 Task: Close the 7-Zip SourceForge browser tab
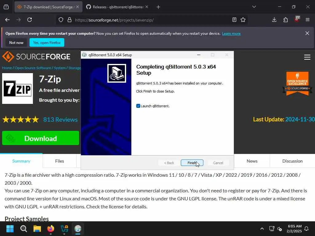pyautogui.click(x=78, y=7)
